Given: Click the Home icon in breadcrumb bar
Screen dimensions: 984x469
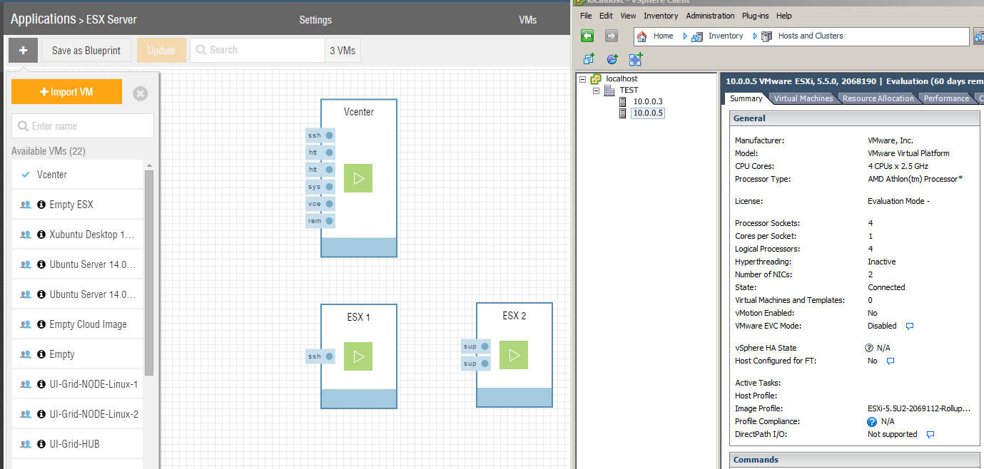Looking at the screenshot, I should 642,36.
